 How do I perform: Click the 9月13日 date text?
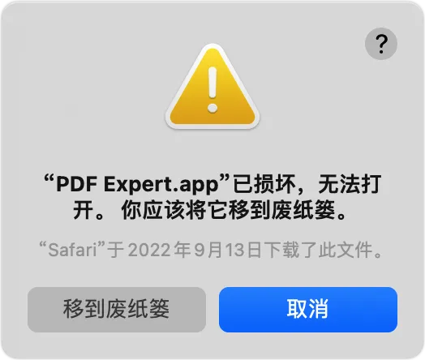(x=228, y=250)
